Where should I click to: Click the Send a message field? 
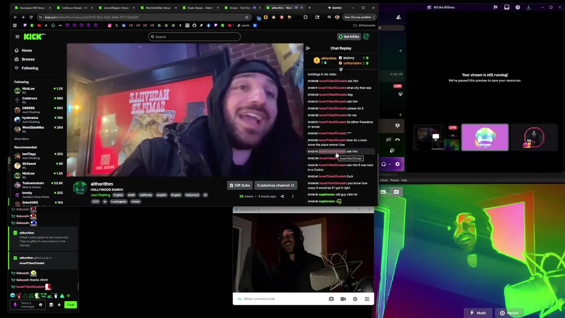[x=28, y=305]
